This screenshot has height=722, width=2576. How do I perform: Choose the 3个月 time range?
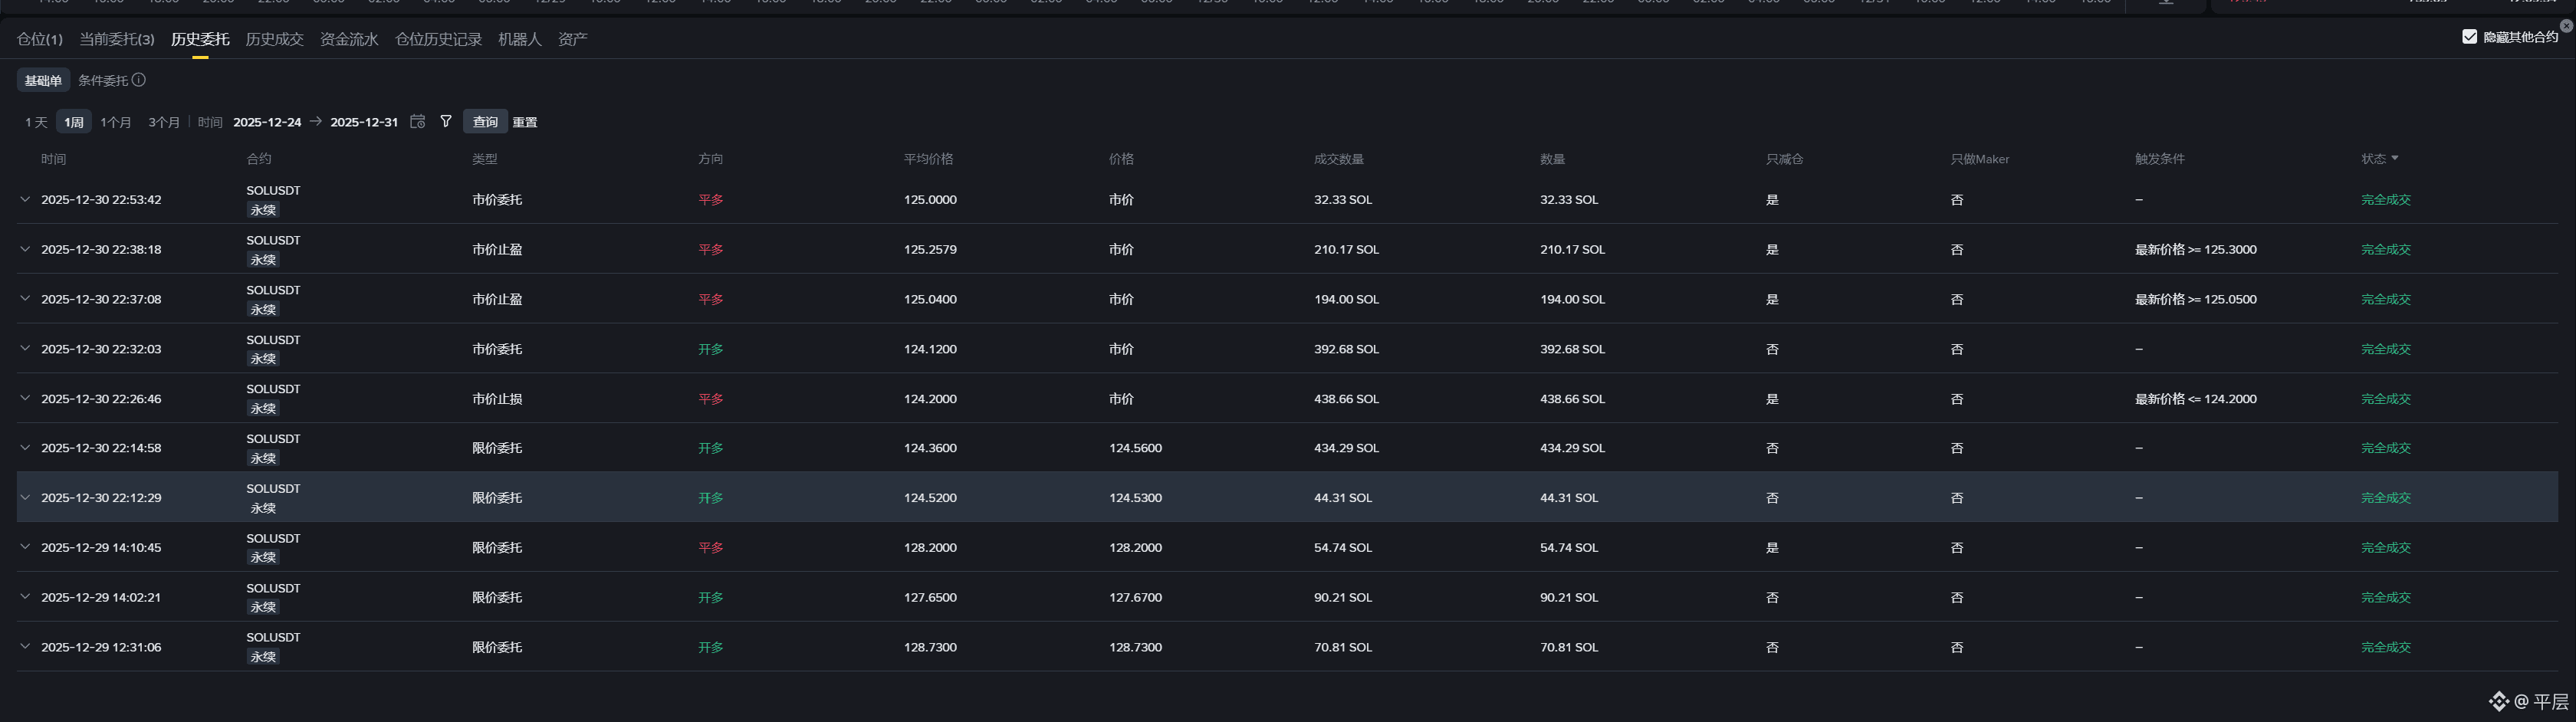pos(164,122)
